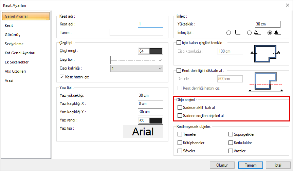Pick the line color swatch 64
The height and width of the screenshot is (171, 293).
151,51
